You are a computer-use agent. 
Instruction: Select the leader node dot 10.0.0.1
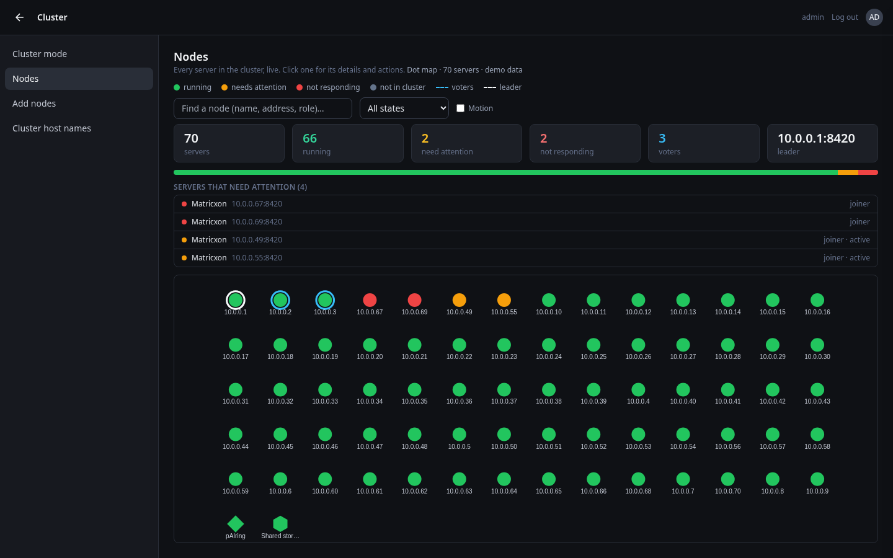click(x=236, y=300)
